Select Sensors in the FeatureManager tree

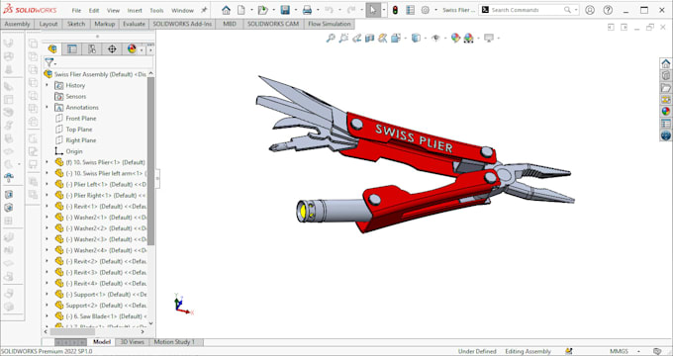pyautogui.click(x=75, y=97)
